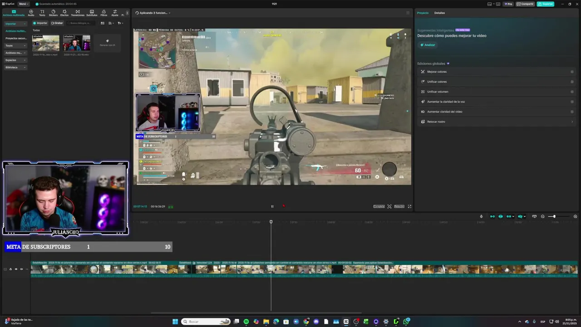Expand the Importar sidebar section
This screenshot has height=327, width=581.
[x=15, y=24]
